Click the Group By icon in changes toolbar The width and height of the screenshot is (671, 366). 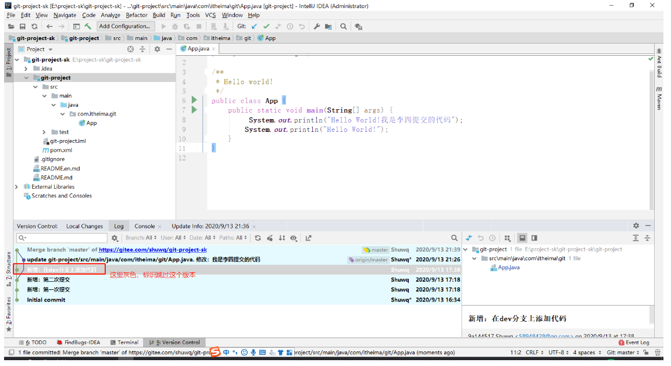507,238
